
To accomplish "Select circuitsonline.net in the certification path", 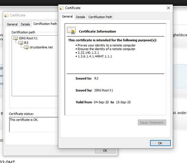I will [x=41, y=47].
